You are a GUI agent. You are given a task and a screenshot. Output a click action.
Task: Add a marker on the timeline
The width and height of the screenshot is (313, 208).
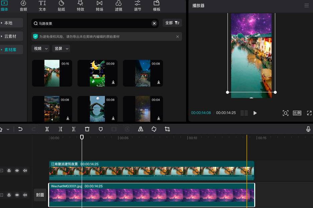click(x=101, y=129)
